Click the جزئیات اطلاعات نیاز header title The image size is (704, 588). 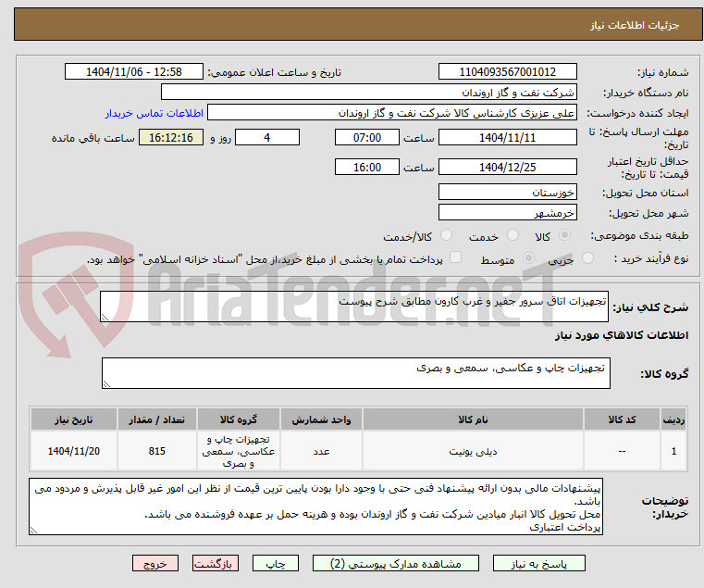tap(635, 25)
